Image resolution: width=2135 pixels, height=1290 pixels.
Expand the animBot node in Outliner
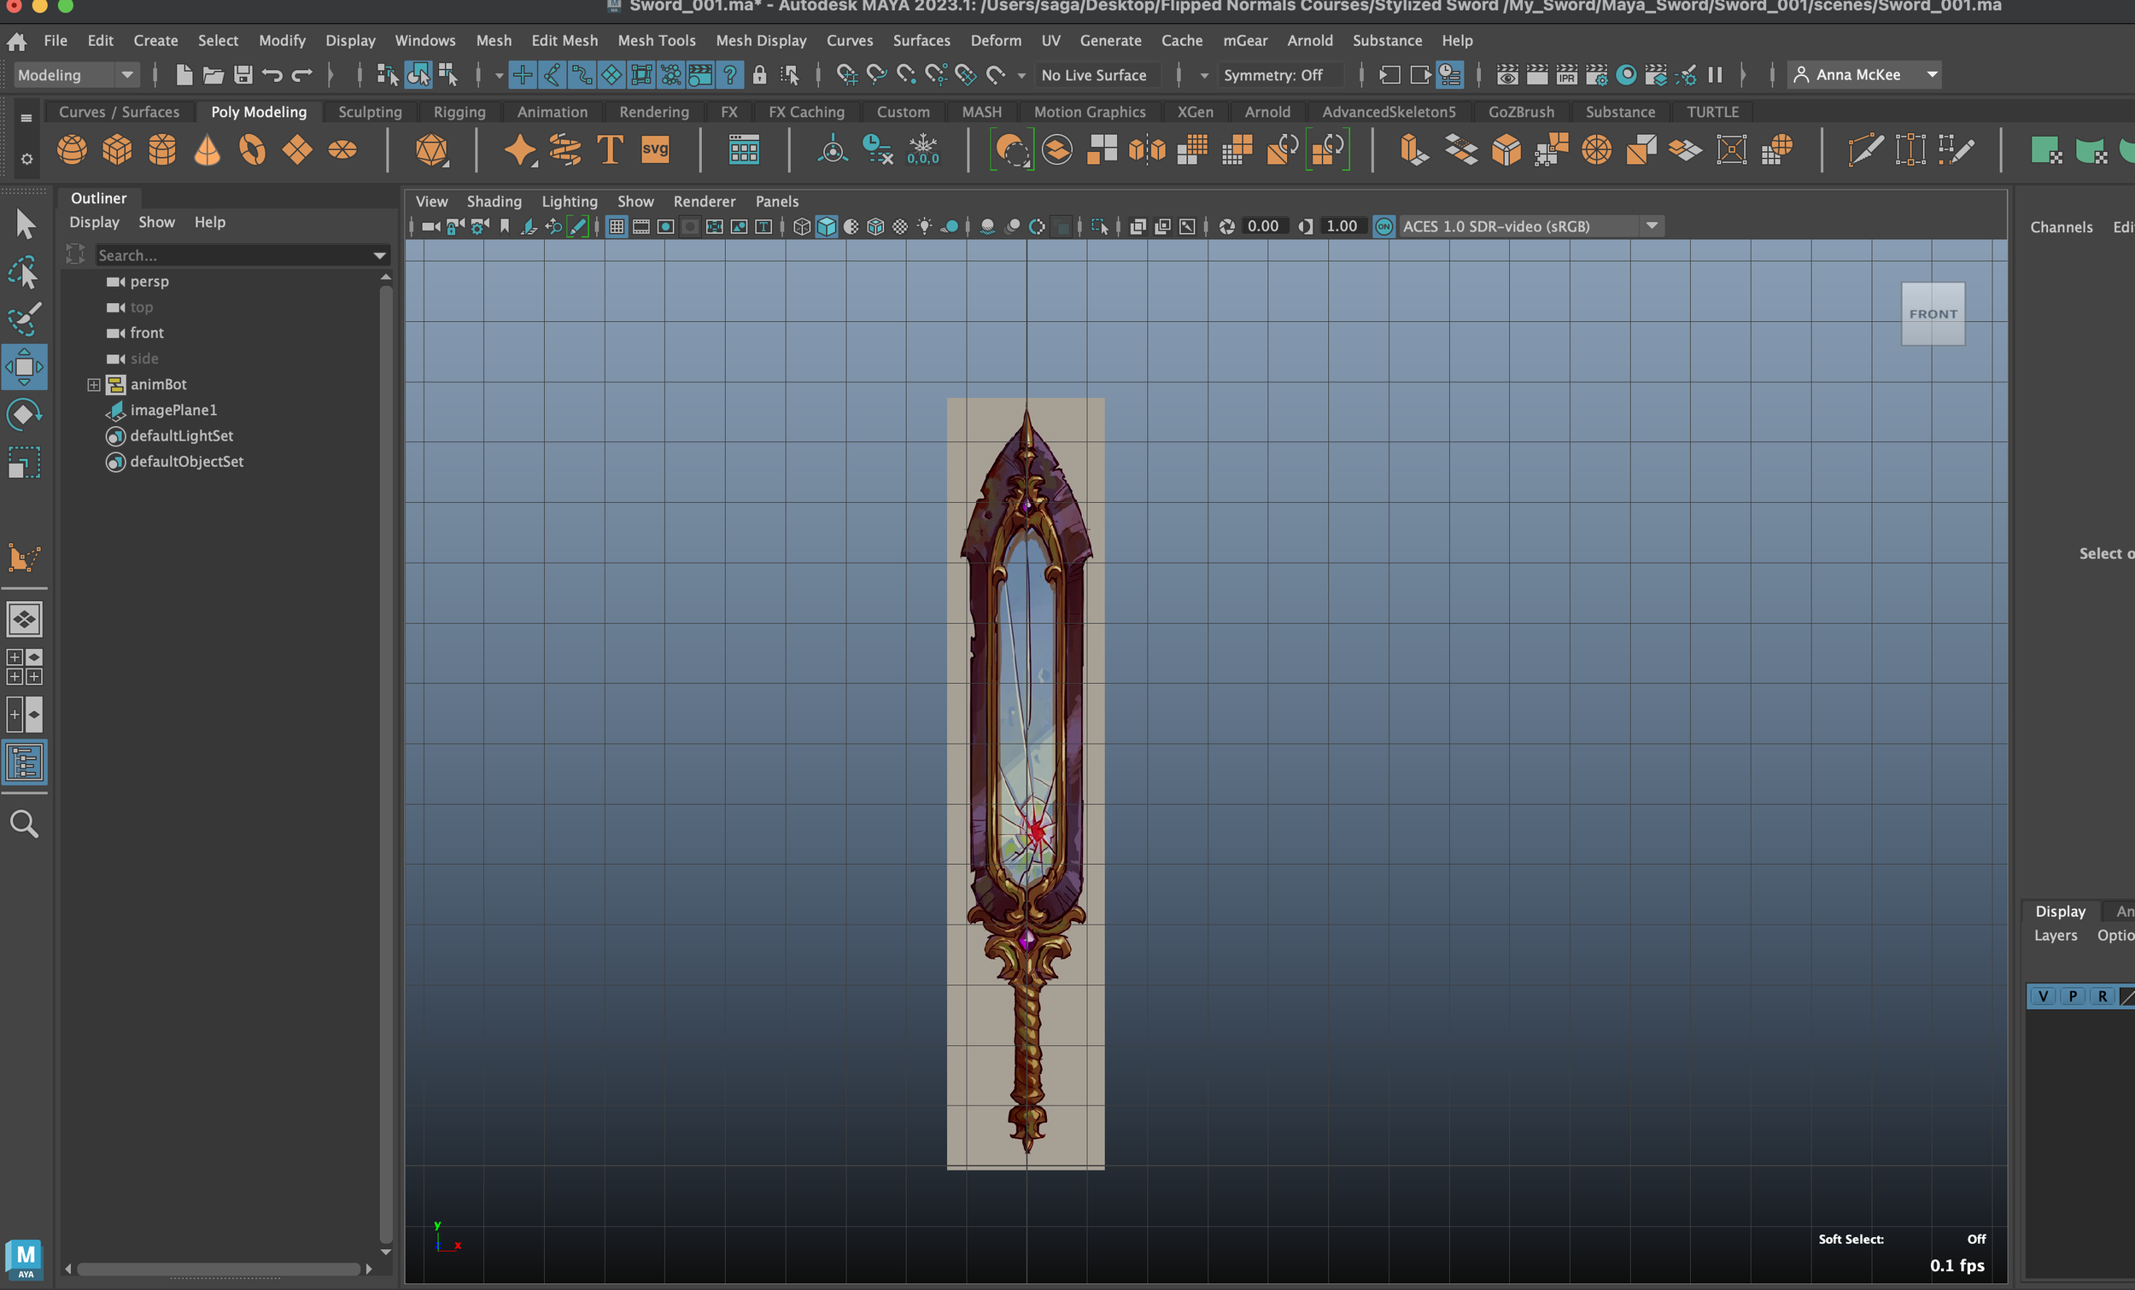tap(94, 385)
